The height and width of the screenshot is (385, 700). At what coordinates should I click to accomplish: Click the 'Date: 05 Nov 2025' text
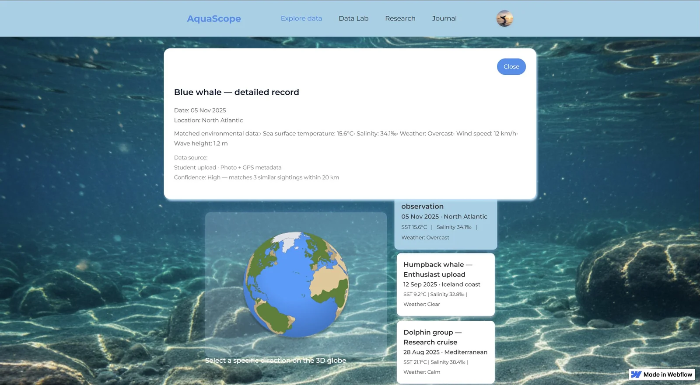coord(200,110)
